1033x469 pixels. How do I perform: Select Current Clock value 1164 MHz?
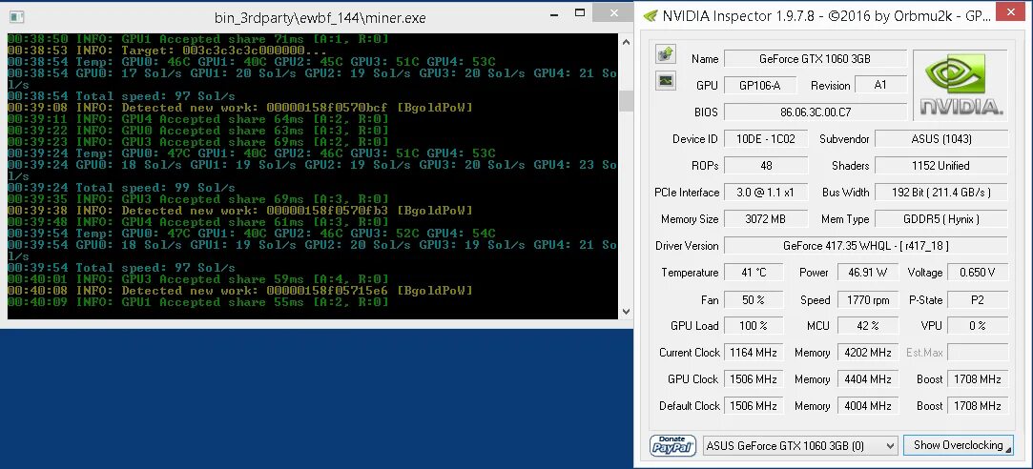coord(754,353)
